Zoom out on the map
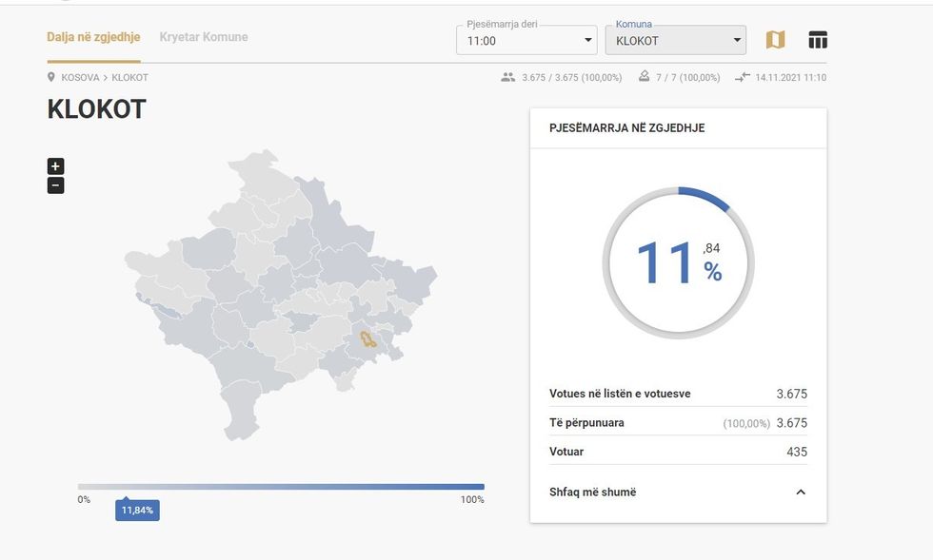 point(55,185)
